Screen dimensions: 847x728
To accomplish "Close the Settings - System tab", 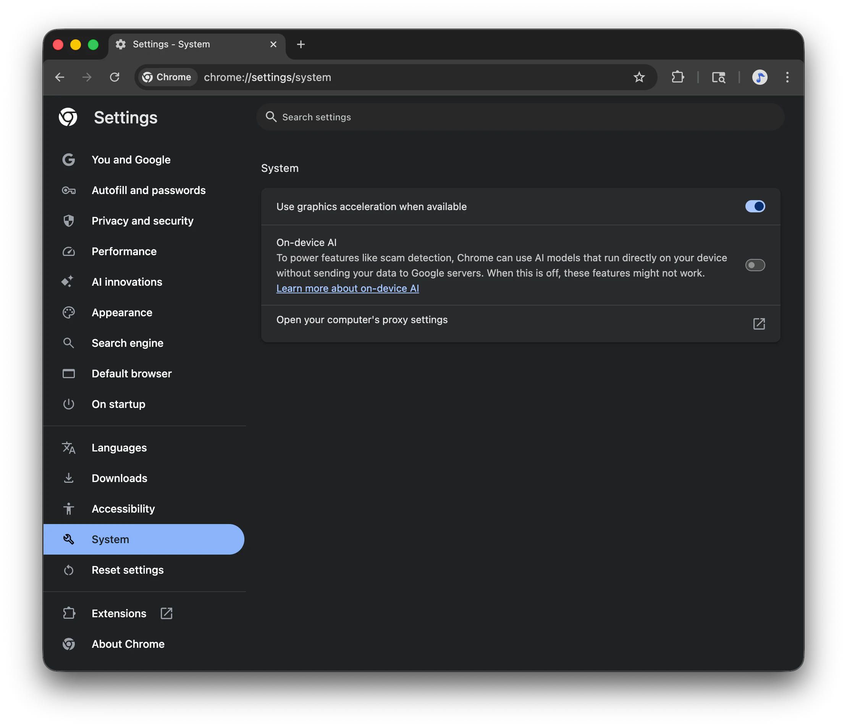I will (273, 44).
